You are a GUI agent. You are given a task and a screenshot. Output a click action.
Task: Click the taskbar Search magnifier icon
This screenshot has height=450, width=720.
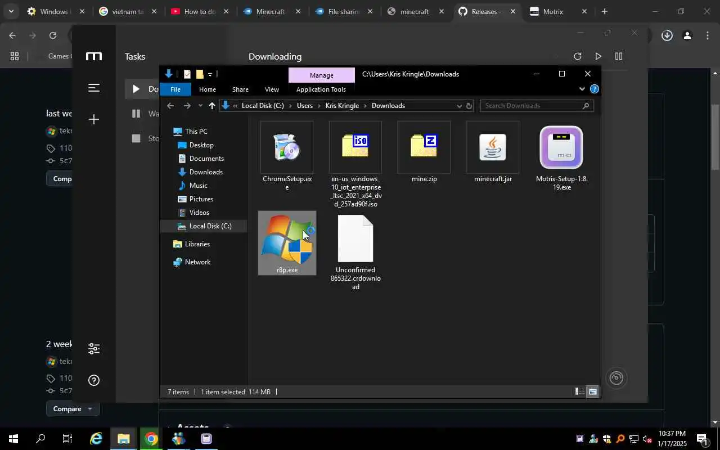[40, 439]
